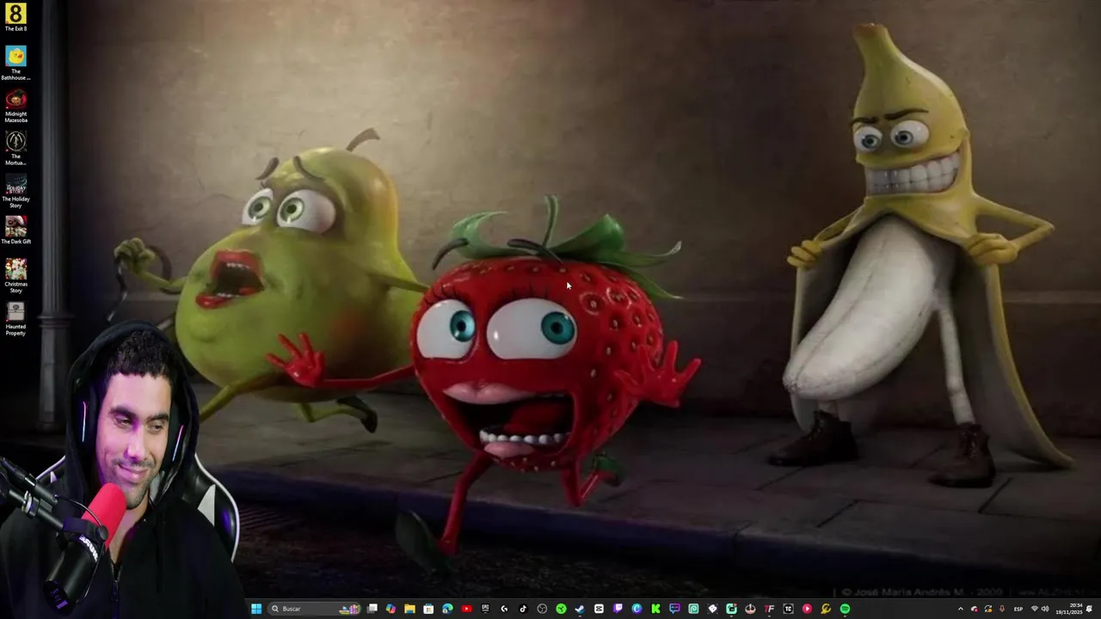Open Microsoft Store from the taskbar

[x=428, y=609]
